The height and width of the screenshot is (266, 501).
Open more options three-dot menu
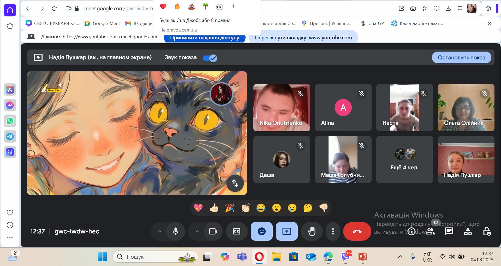(333, 231)
